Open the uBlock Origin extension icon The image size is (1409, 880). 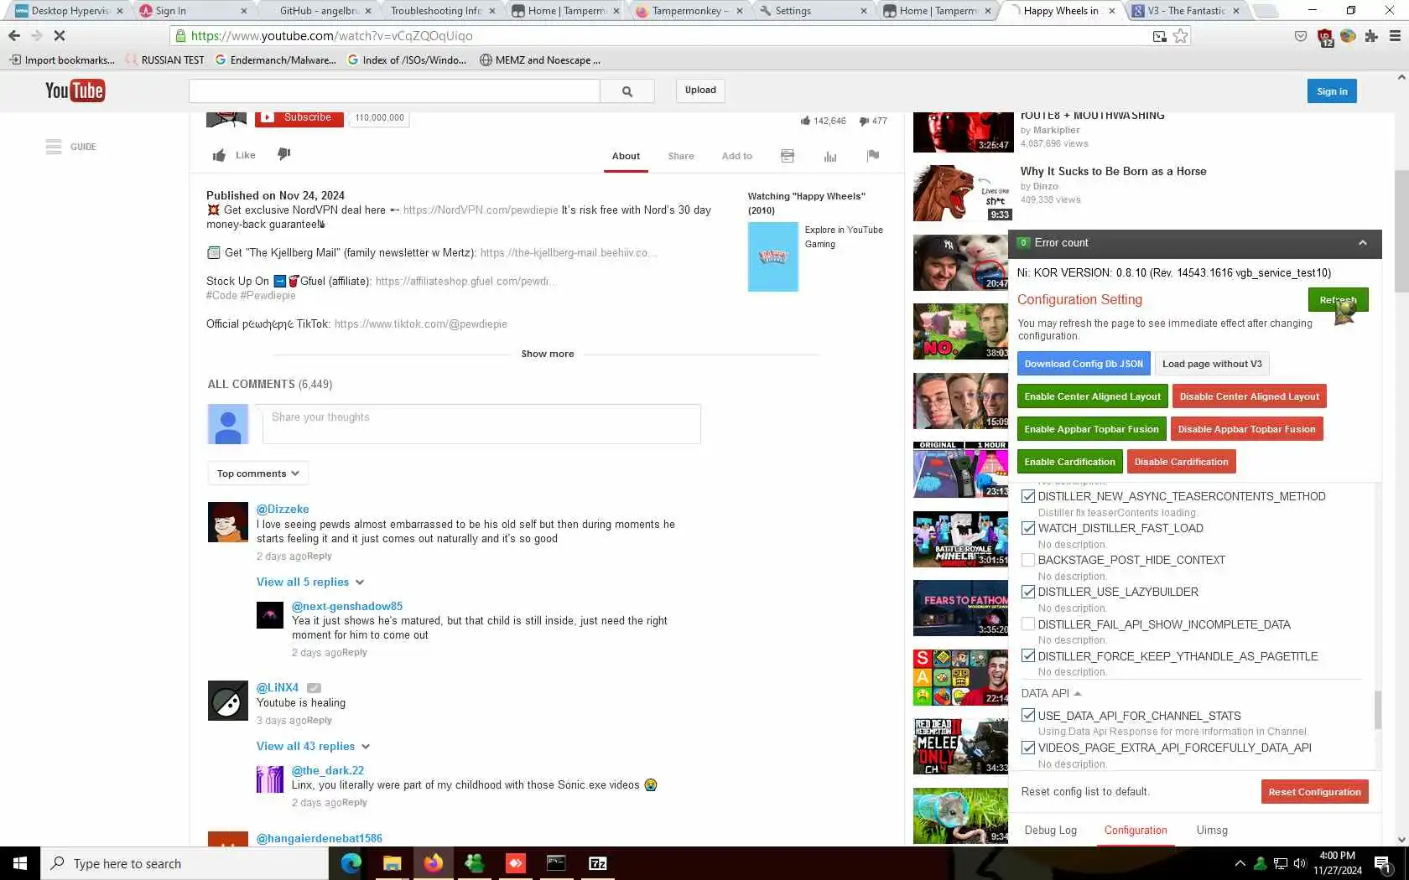tap(1325, 37)
